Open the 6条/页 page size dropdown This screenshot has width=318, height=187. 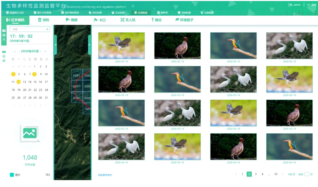click(292, 174)
